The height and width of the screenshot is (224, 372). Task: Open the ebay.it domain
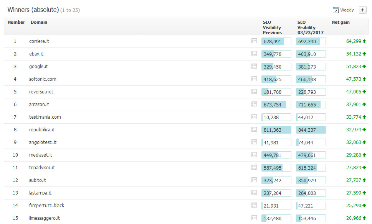[36, 54]
